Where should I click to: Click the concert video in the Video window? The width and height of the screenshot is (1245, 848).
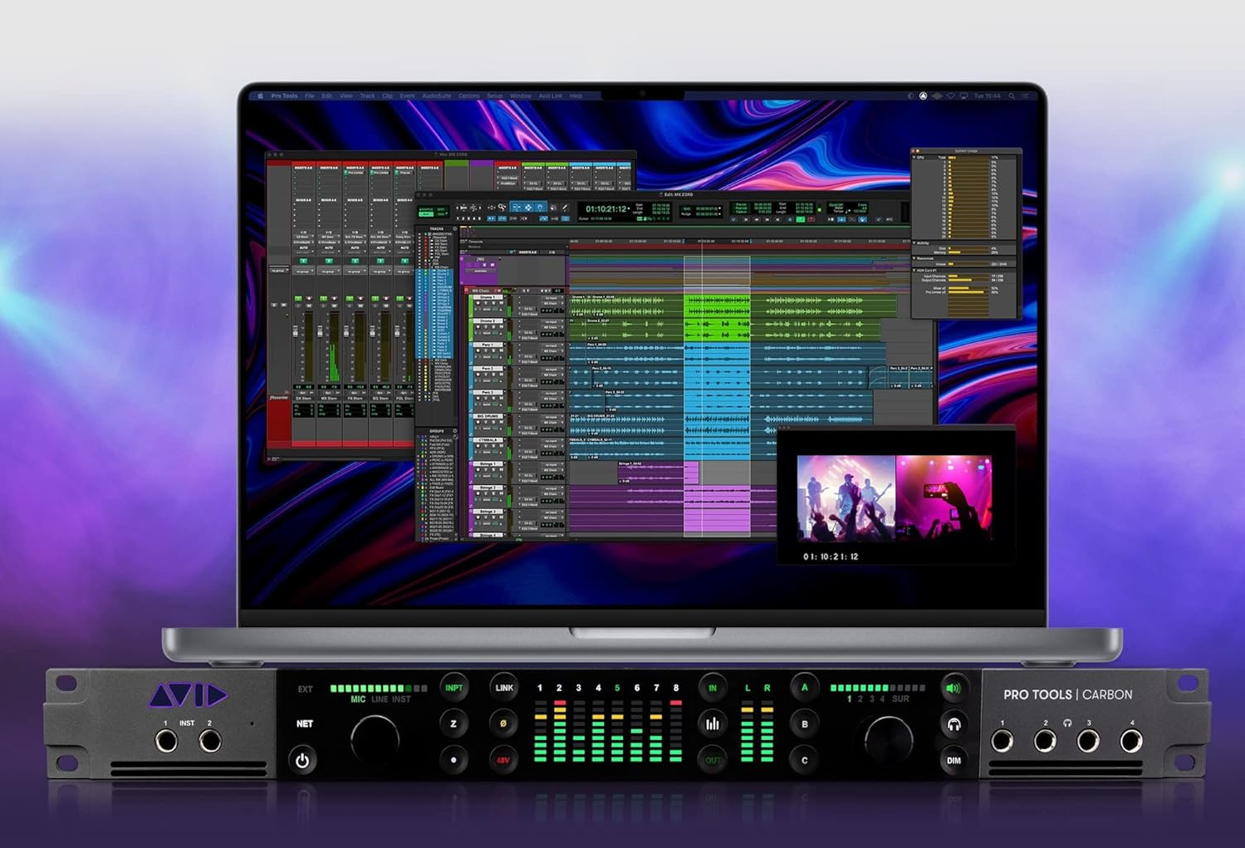(x=894, y=498)
